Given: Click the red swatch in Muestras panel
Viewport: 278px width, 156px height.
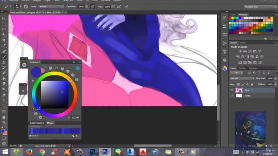Looking at the screenshot, I should coord(230,18).
